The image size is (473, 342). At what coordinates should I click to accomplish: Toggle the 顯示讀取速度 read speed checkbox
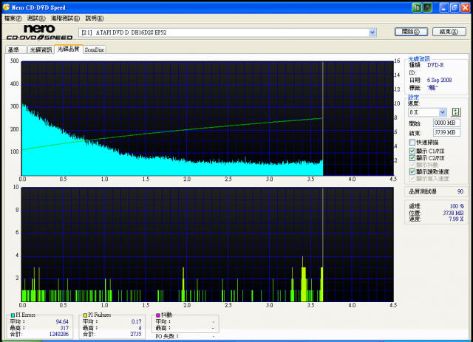tap(412, 171)
